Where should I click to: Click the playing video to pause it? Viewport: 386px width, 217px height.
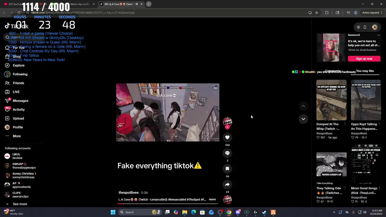[x=168, y=112]
